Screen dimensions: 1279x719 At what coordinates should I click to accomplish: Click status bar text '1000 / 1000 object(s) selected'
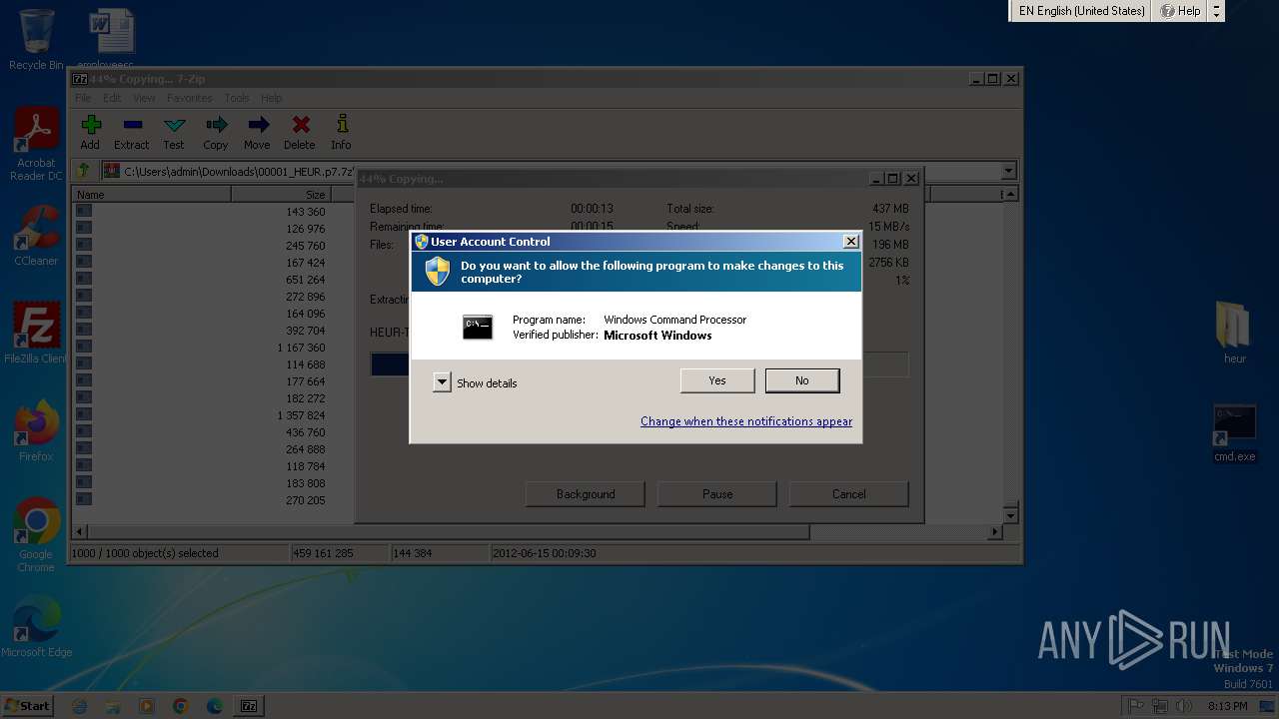(145, 553)
